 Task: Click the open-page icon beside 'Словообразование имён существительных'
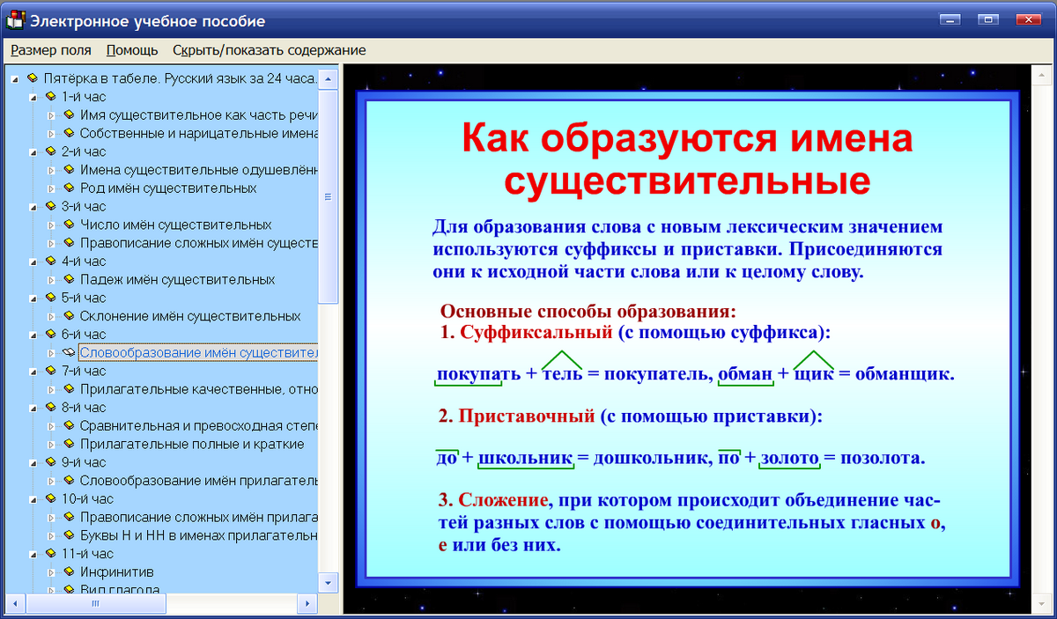click(70, 352)
